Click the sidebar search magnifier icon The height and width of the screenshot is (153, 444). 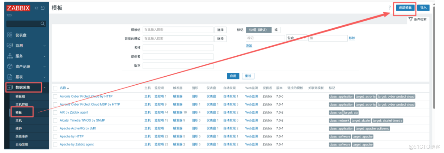(x=43, y=24)
